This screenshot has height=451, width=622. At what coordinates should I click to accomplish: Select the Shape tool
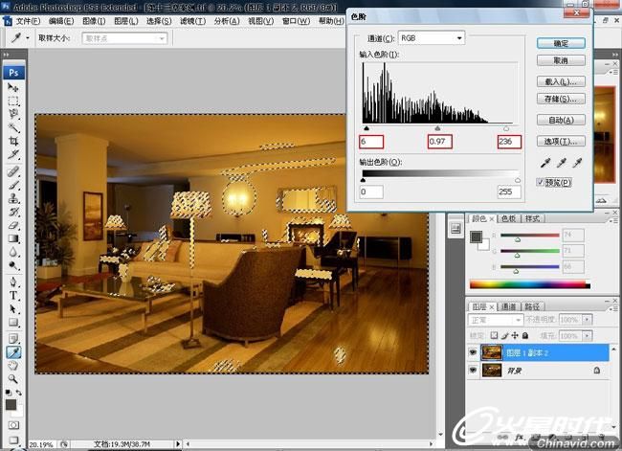tap(13, 323)
